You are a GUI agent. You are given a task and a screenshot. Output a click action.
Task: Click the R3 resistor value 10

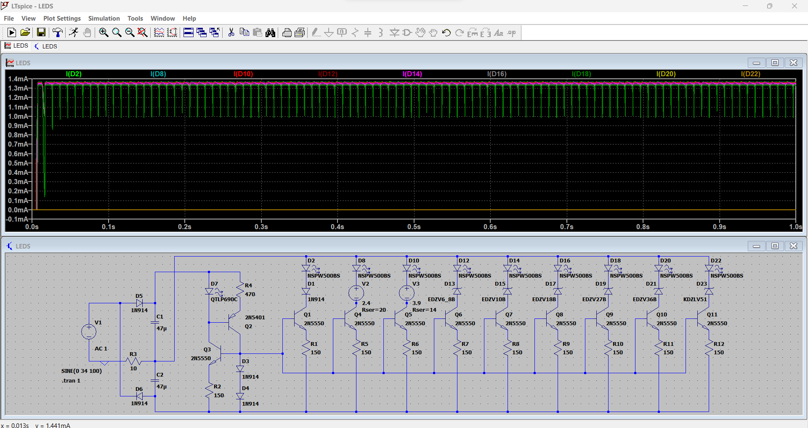[x=133, y=368]
